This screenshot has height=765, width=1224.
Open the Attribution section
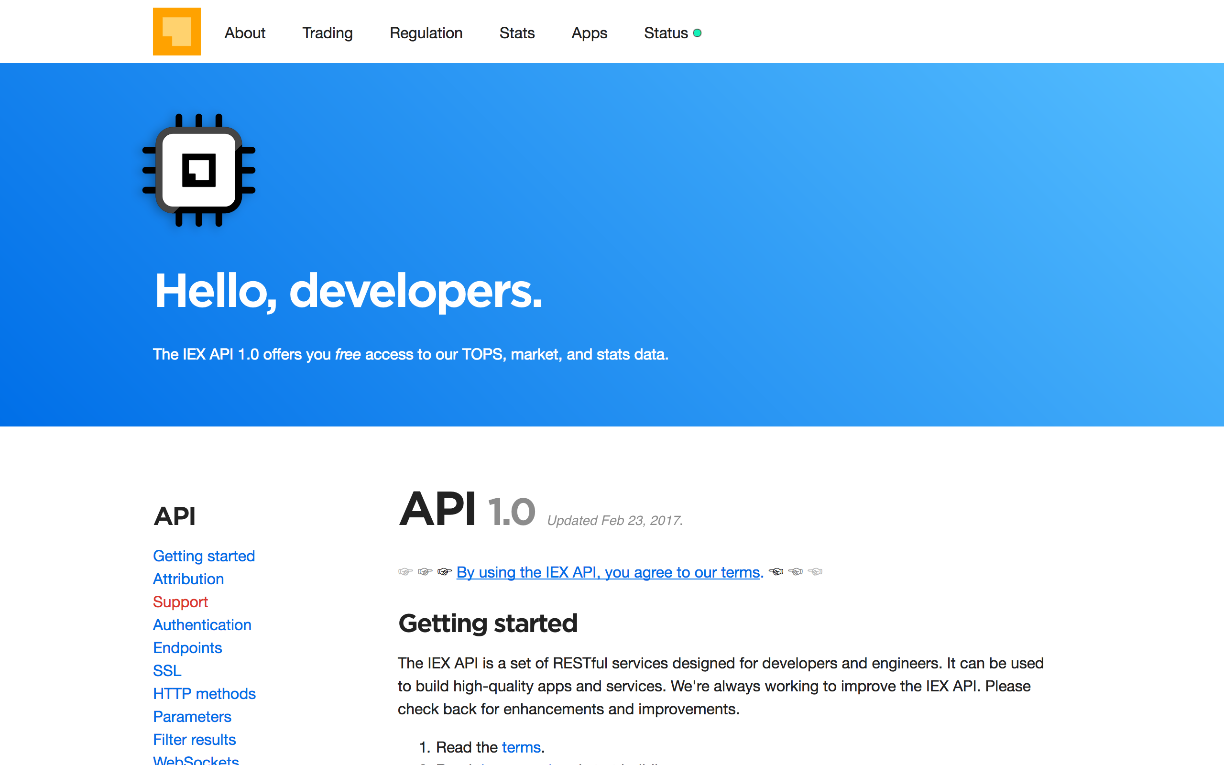coord(188,579)
